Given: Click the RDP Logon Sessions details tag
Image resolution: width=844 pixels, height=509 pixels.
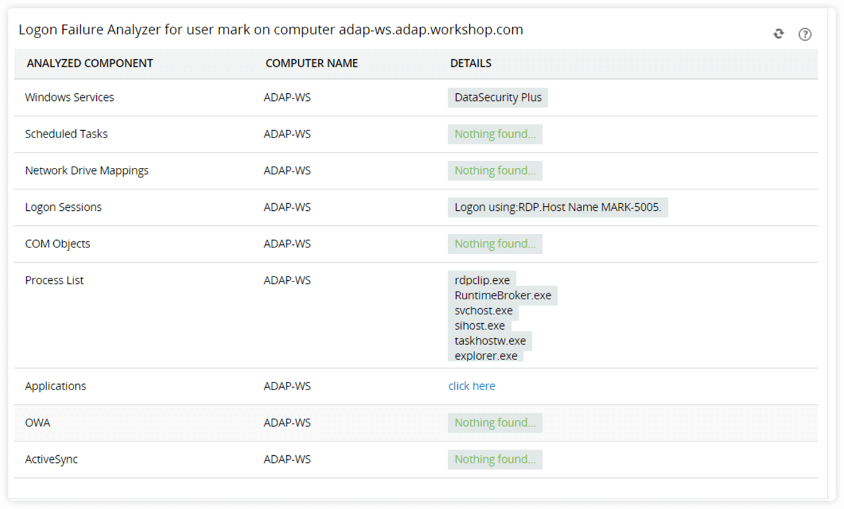Looking at the screenshot, I should click(558, 207).
